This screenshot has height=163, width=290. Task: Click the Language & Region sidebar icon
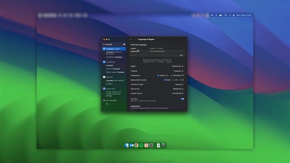[104, 49]
